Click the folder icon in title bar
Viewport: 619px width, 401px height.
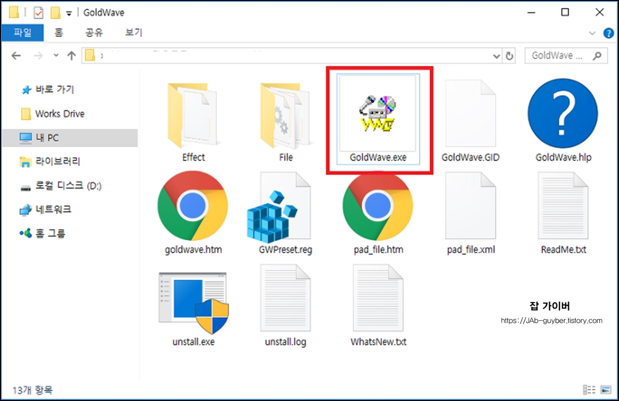14,12
